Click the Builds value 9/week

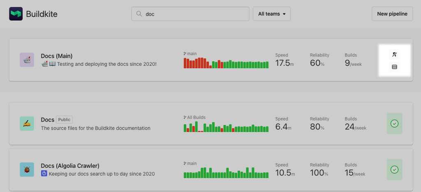click(353, 63)
